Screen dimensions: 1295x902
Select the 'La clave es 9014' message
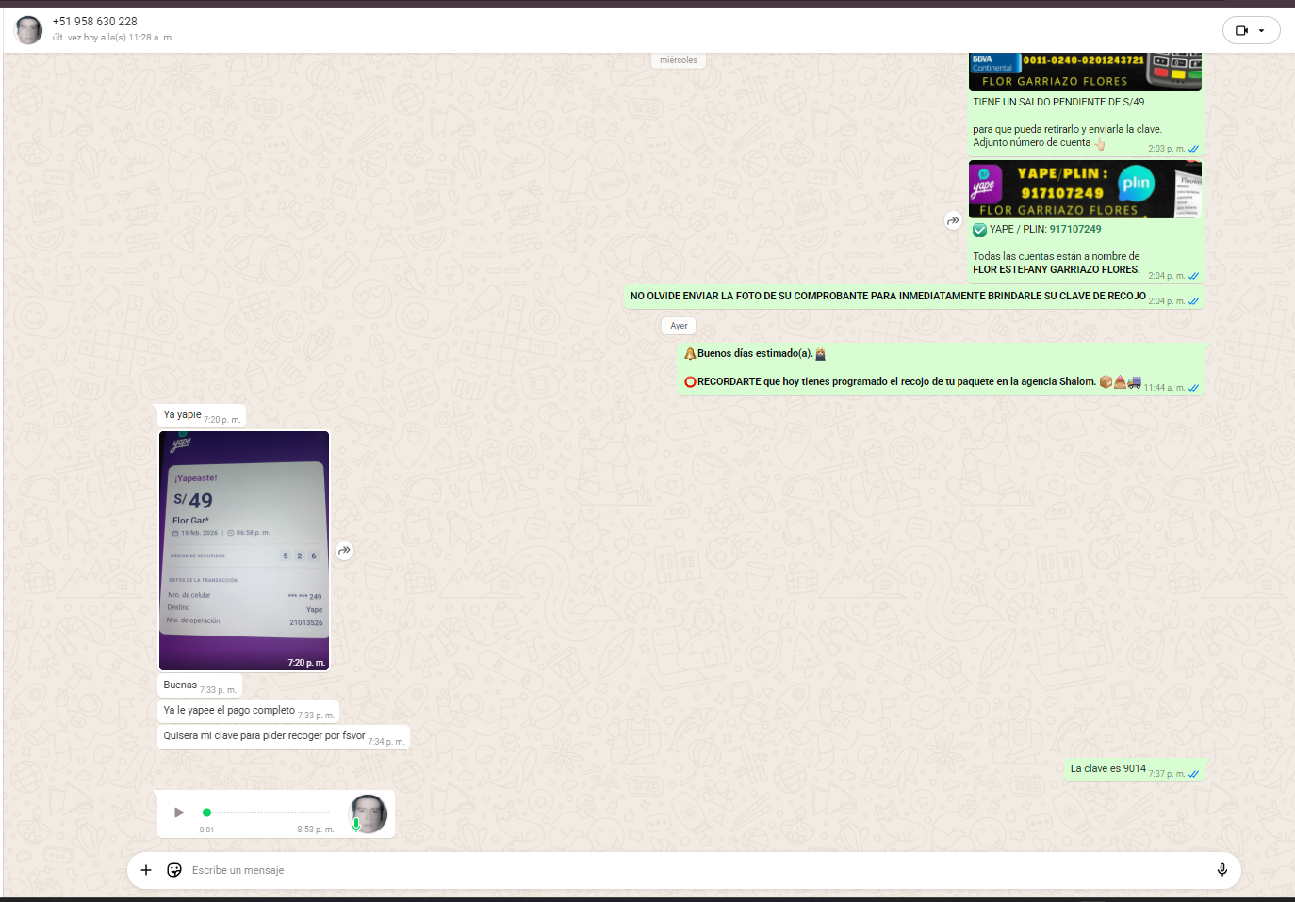(1107, 769)
